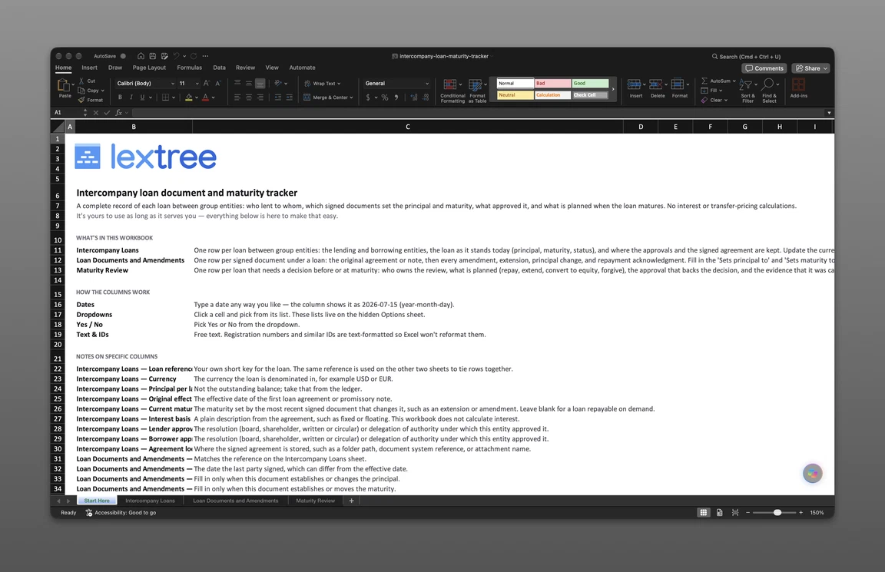Click the Sort & Filter icon

tap(746, 84)
